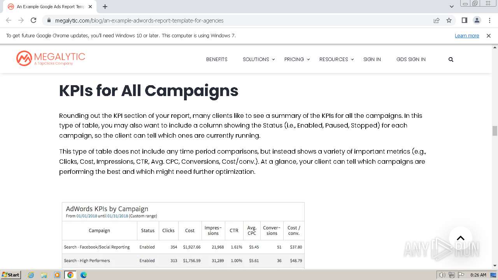Click the Learn more link
The height and width of the screenshot is (280, 498).
coord(467,35)
